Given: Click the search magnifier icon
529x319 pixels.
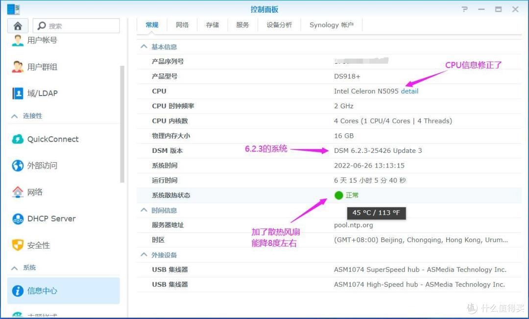Looking at the screenshot, I should tap(42, 25).
